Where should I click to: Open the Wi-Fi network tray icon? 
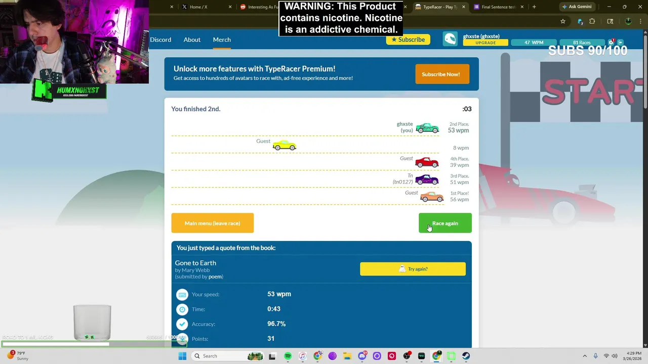(x=606, y=356)
